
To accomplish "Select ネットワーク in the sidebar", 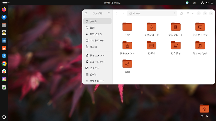I will tap(97, 41).
